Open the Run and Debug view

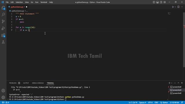(x=3, y=28)
